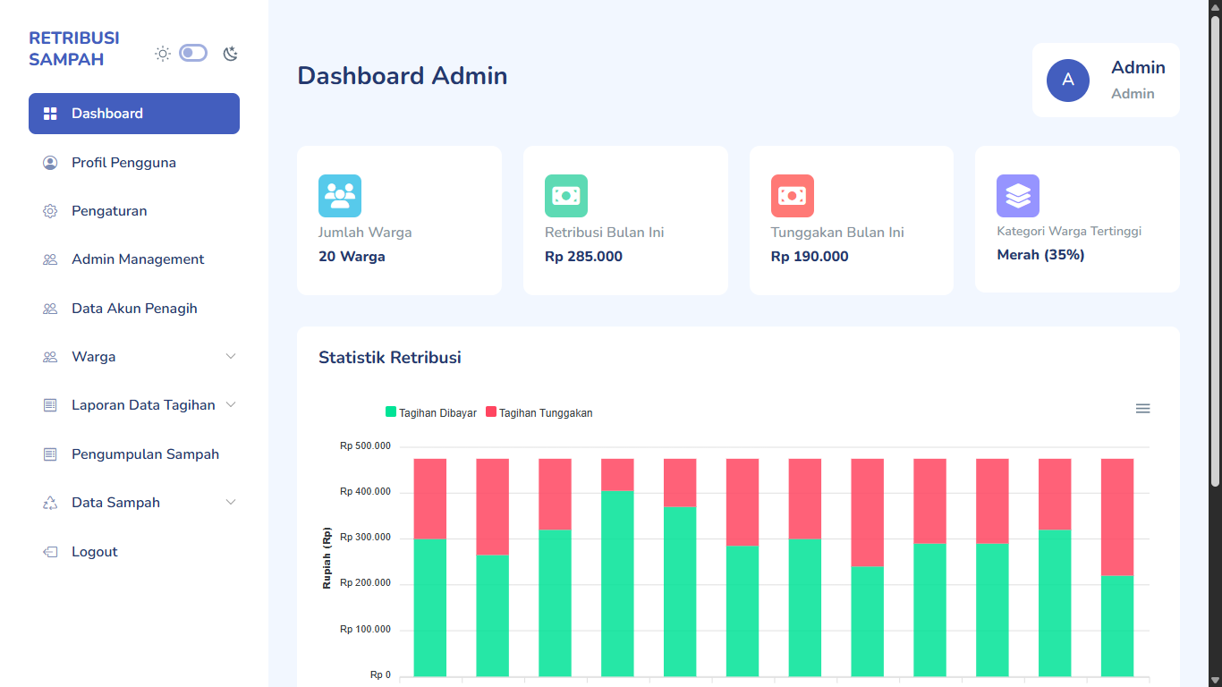1222x687 pixels.
Task: Open the Dashboard menu item
Action: tap(134, 114)
